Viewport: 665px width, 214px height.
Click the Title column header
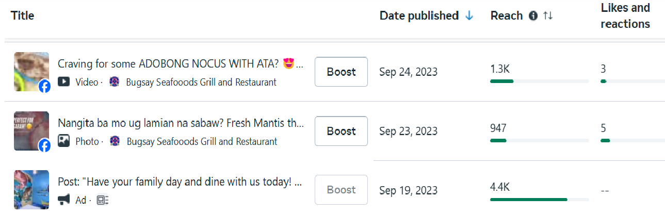(x=22, y=16)
